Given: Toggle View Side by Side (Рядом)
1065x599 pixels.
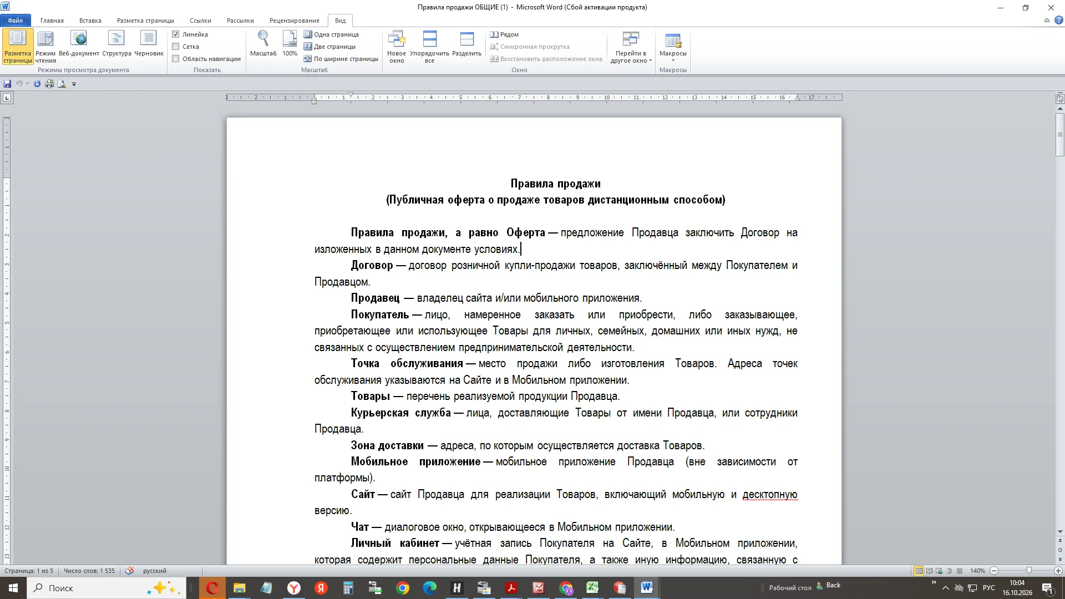Looking at the screenshot, I should point(504,34).
